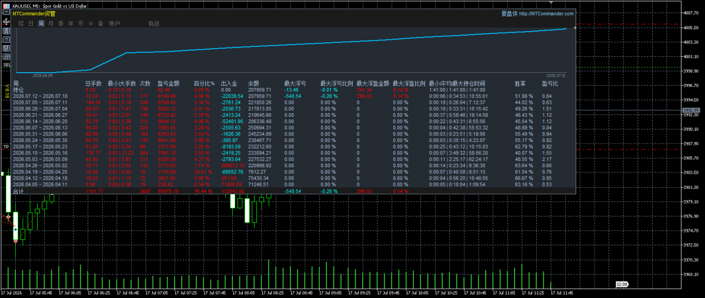
Task: Select the 季 quarterly tab
Action: click(x=61, y=23)
